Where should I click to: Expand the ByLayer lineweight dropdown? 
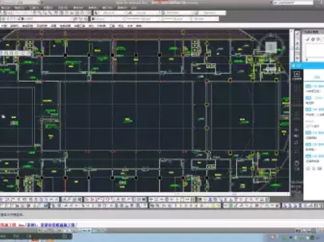[176, 19]
